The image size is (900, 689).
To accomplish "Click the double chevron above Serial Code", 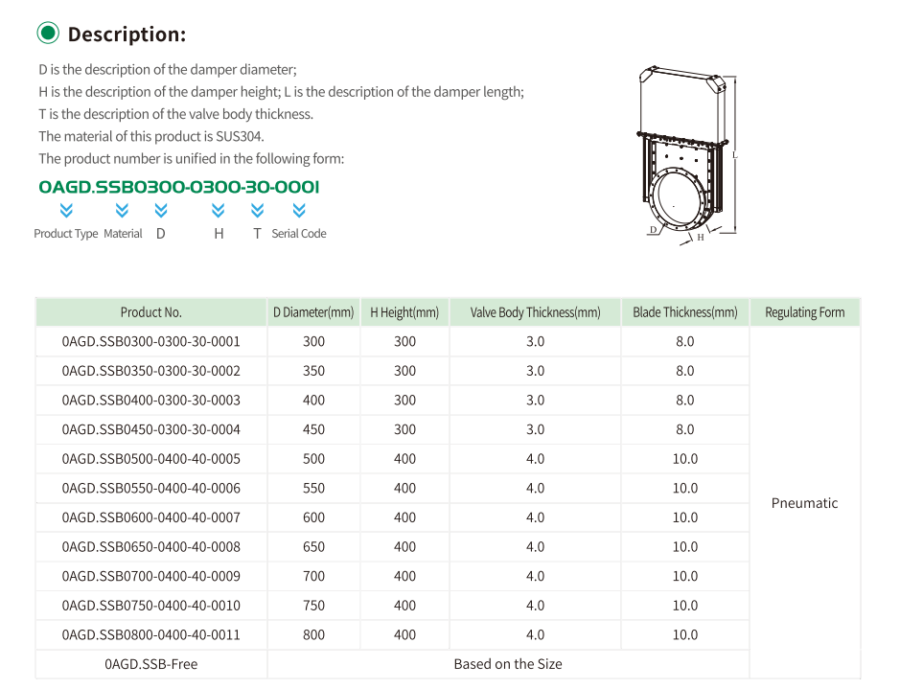I will tap(299, 210).
